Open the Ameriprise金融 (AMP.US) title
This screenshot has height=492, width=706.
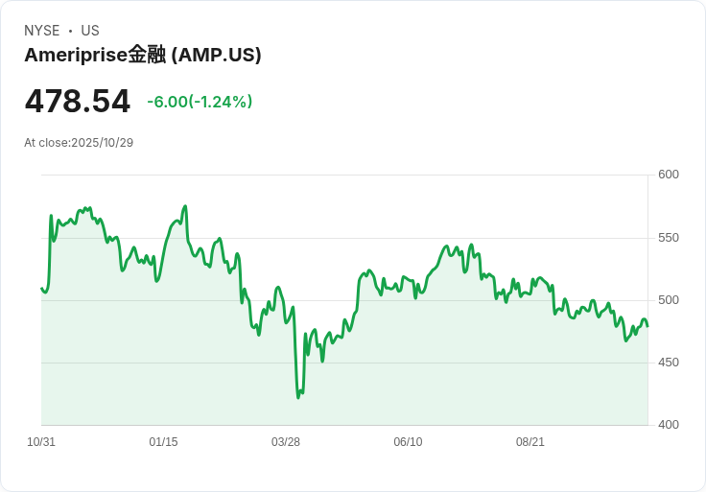click(x=143, y=56)
